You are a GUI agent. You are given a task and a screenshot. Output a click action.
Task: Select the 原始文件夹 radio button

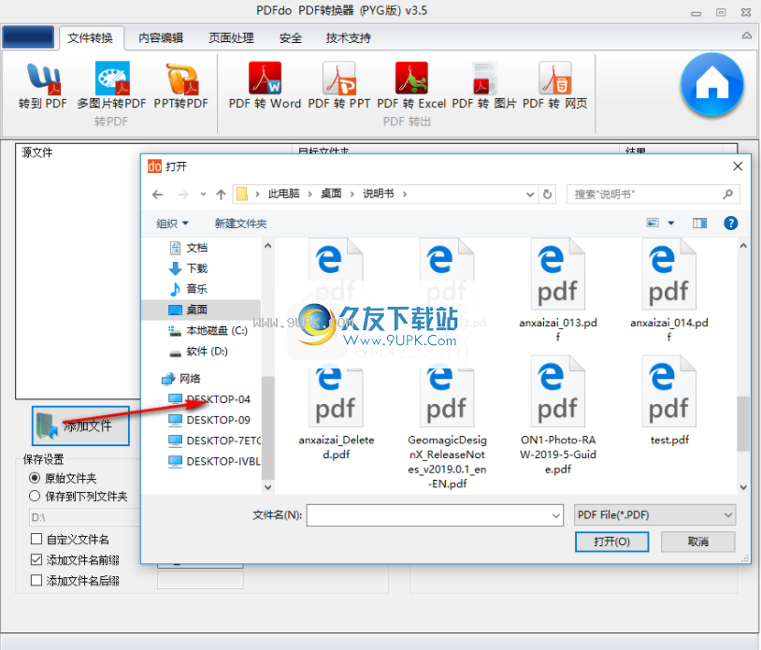pyautogui.click(x=35, y=478)
